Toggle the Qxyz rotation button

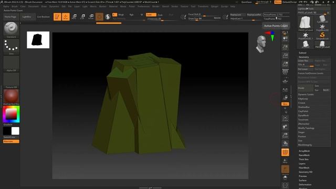coord(285,104)
